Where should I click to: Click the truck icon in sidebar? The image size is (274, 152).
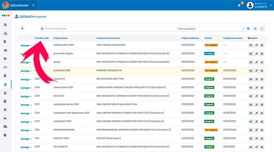point(5,127)
